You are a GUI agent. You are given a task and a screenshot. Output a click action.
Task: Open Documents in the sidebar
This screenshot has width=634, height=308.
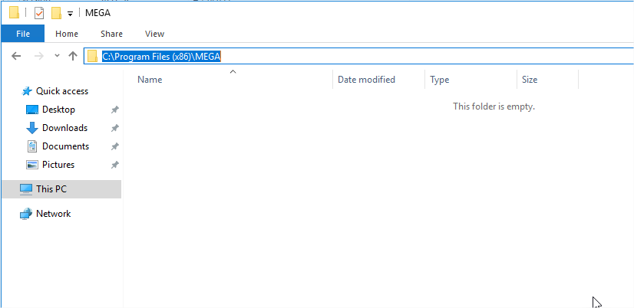65,146
